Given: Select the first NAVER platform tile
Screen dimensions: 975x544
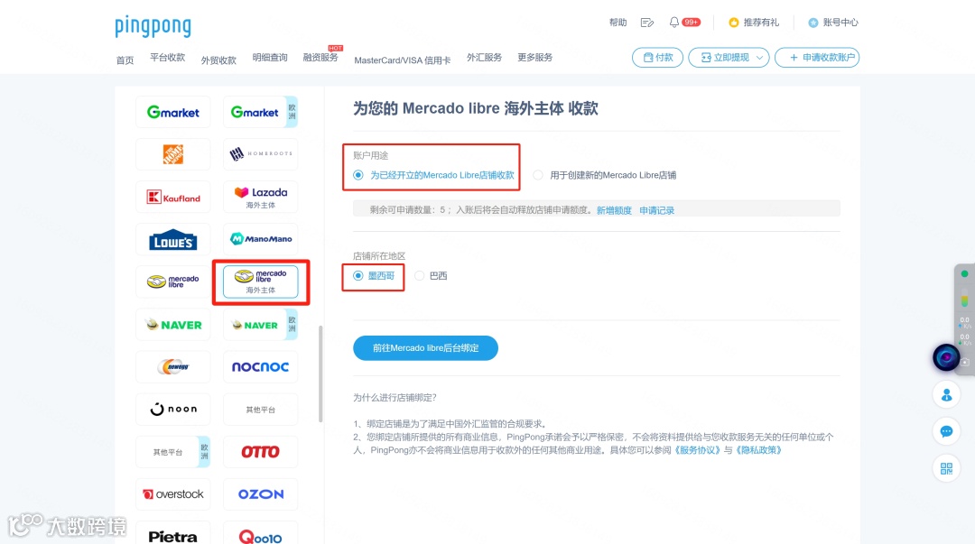Looking at the screenshot, I should click(172, 325).
